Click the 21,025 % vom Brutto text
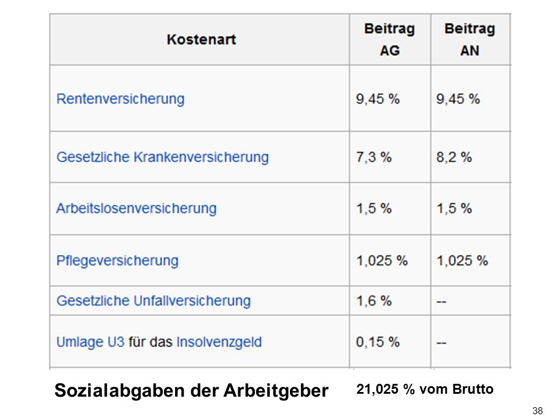Screen dimensions: 560x420 [x=425, y=389]
